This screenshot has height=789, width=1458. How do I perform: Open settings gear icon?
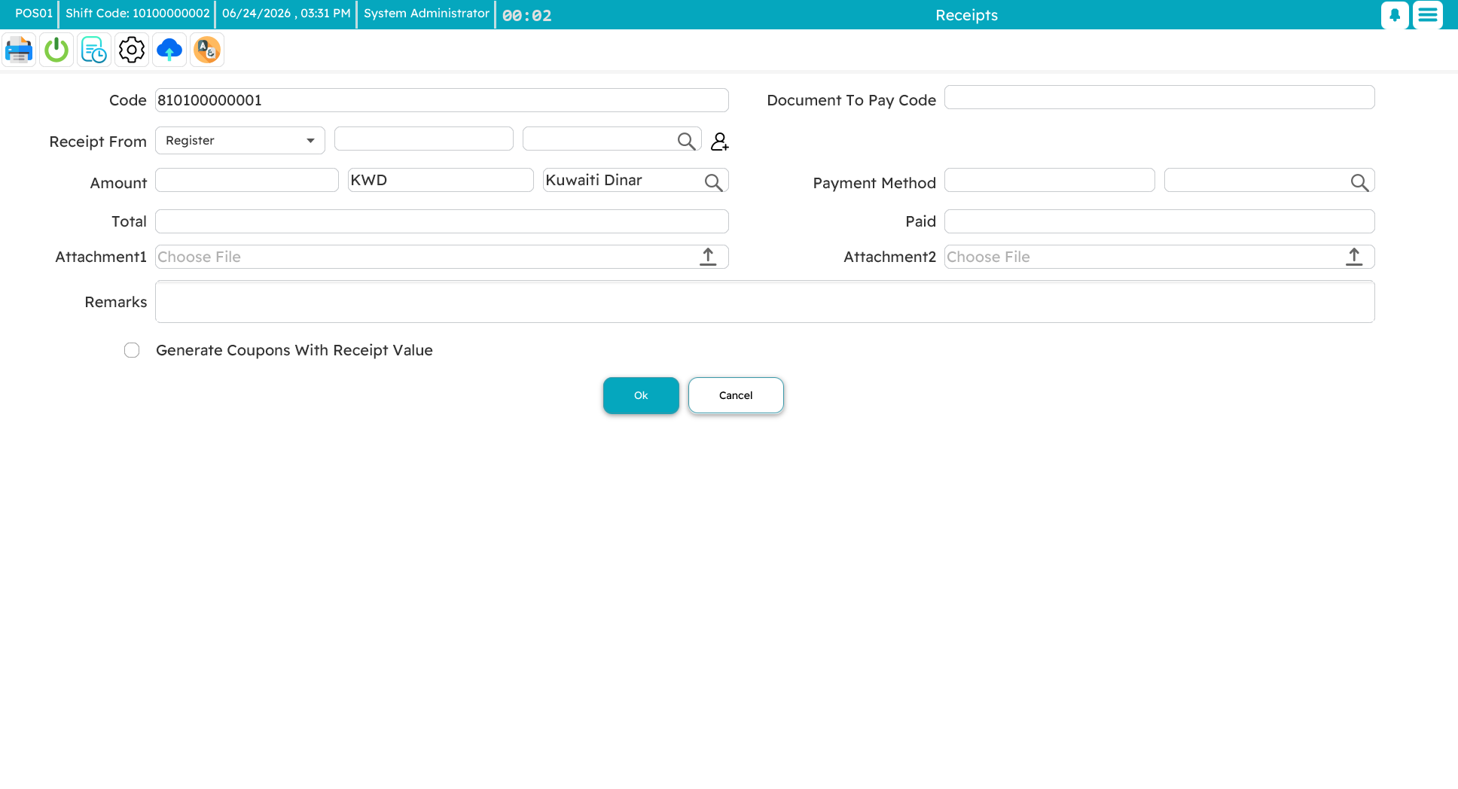[x=132, y=50]
